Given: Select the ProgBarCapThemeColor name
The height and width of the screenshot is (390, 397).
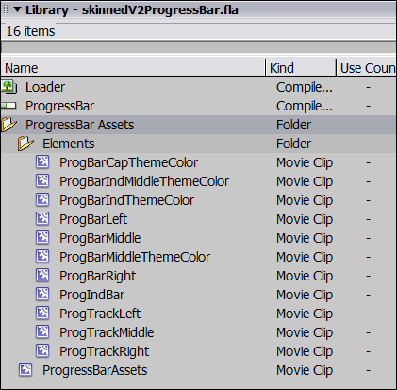Looking at the screenshot, I should point(128,162).
